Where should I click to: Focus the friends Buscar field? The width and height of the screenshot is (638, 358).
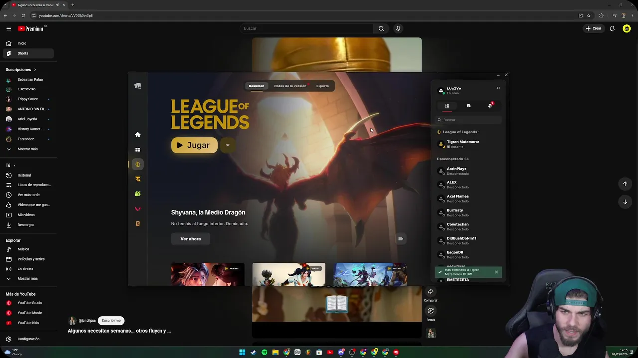tap(469, 120)
